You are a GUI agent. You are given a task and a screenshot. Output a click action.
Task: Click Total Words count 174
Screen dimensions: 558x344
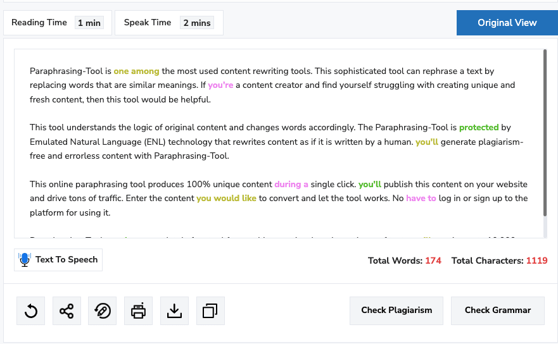tap(433, 261)
